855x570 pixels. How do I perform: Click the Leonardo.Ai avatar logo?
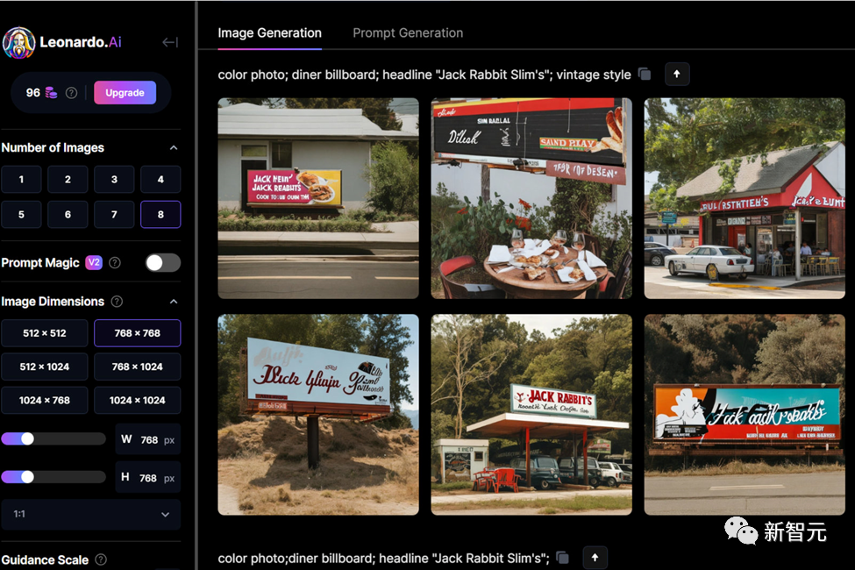18,42
